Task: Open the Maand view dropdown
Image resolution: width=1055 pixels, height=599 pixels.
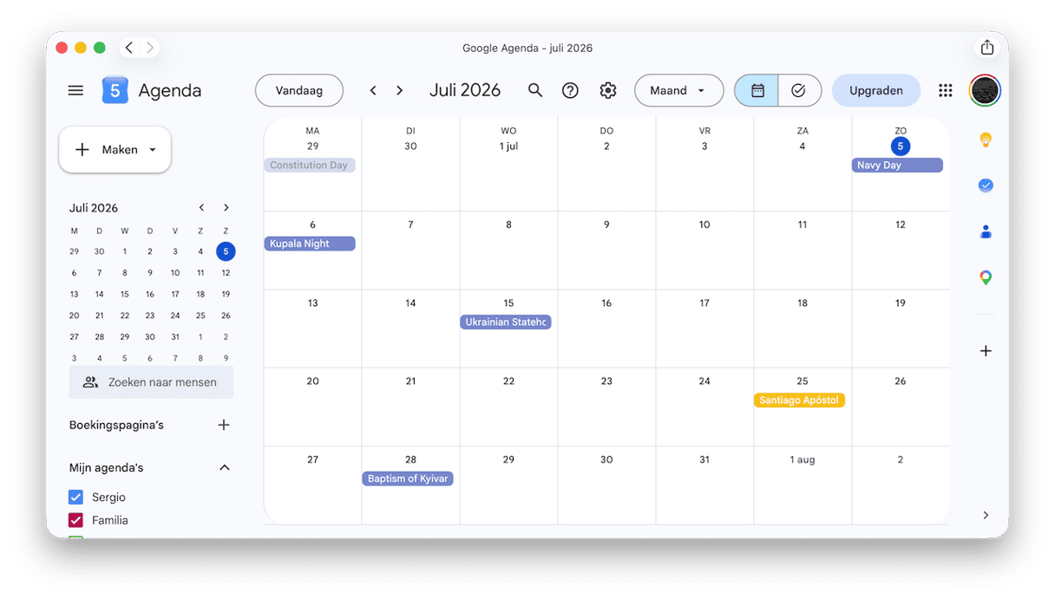Action: pos(678,90)
